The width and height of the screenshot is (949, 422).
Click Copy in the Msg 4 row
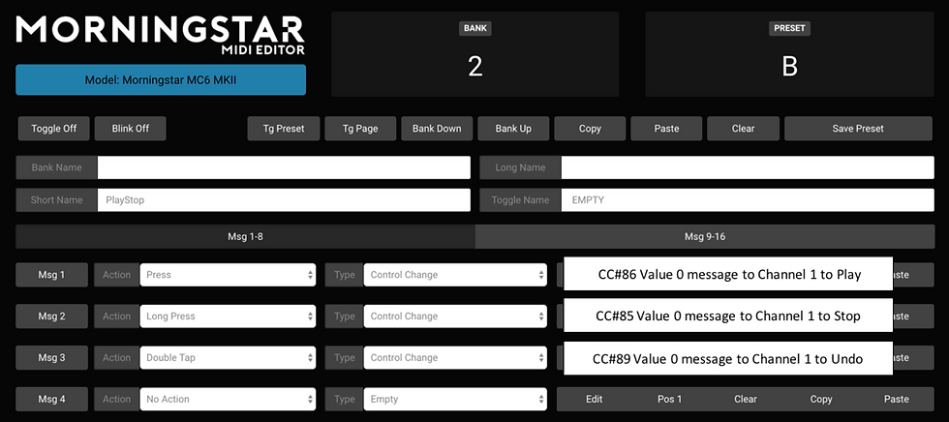(x=821, y=399)
